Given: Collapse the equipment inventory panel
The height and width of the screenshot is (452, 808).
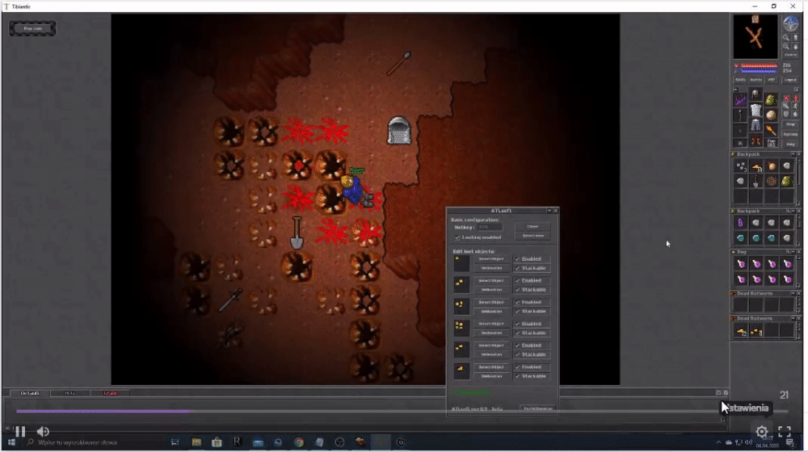Looking at the screenshot, I should [x=735, y=90].
